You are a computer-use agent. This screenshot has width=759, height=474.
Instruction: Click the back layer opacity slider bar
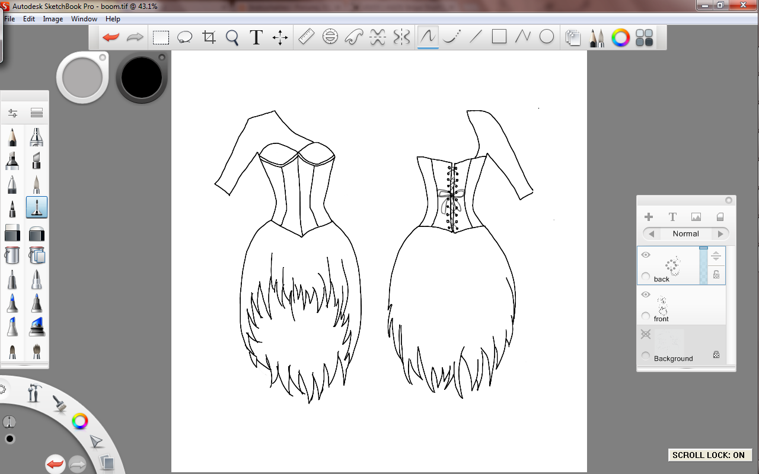(703, 265)
